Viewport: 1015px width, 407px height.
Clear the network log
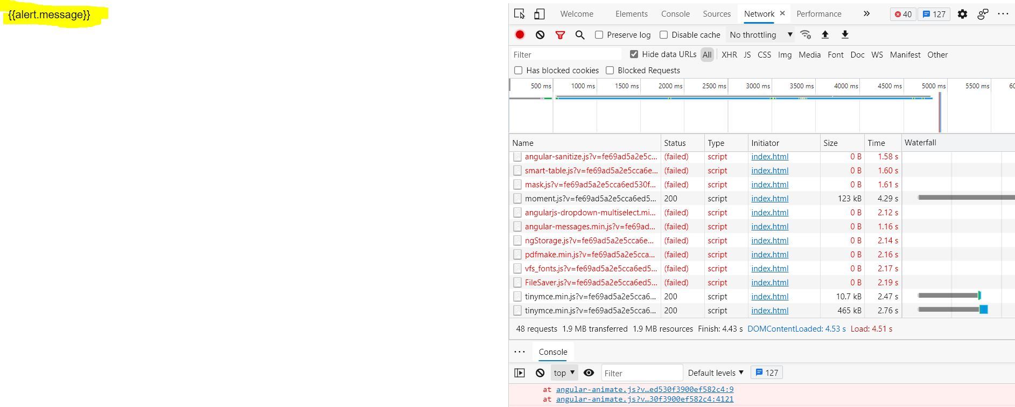[540, 34]
